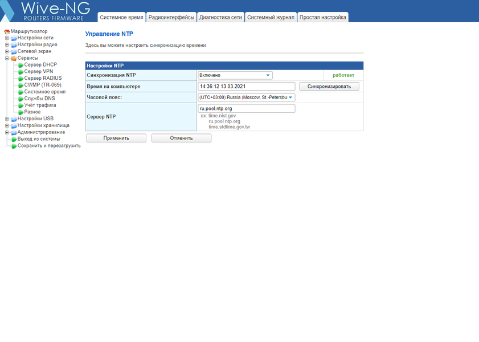479x342 pixels.
Task: Expand the Настройки сети tree node
Action: 7,38
